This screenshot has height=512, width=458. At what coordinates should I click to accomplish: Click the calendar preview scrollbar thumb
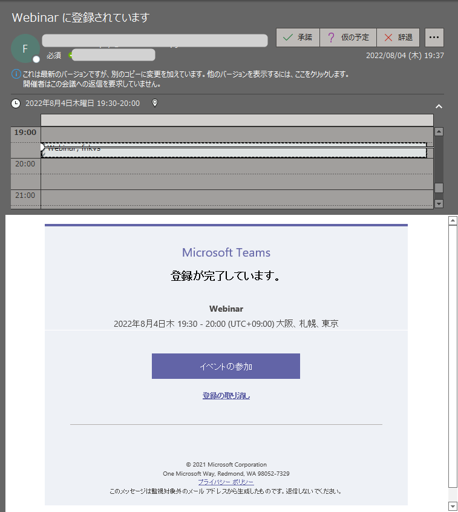[439, 188]
